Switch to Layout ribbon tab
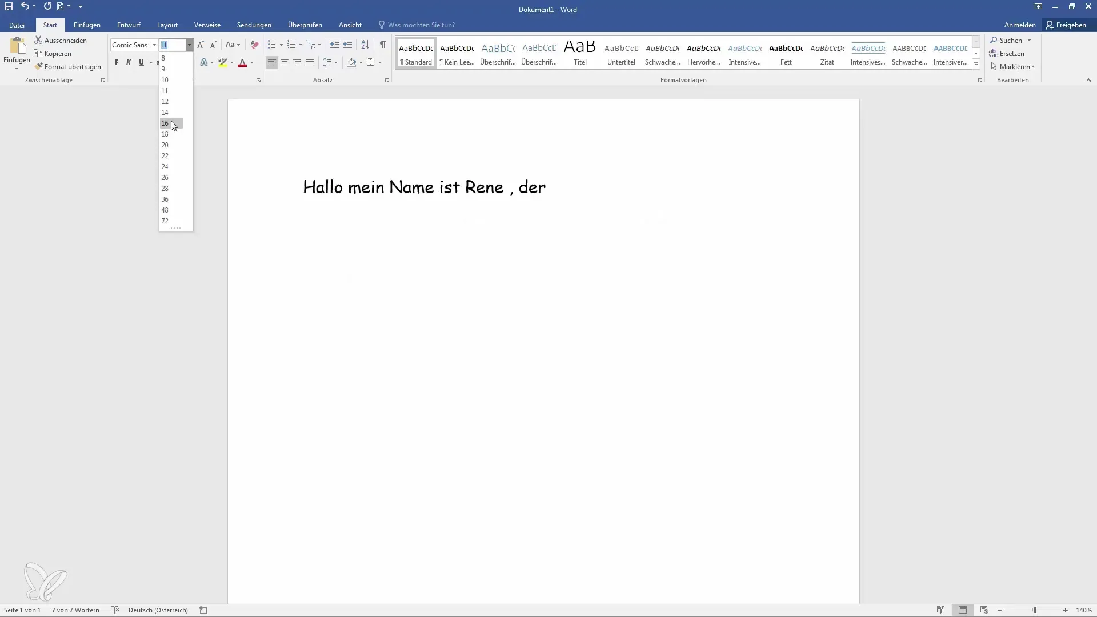 (167, 25)
